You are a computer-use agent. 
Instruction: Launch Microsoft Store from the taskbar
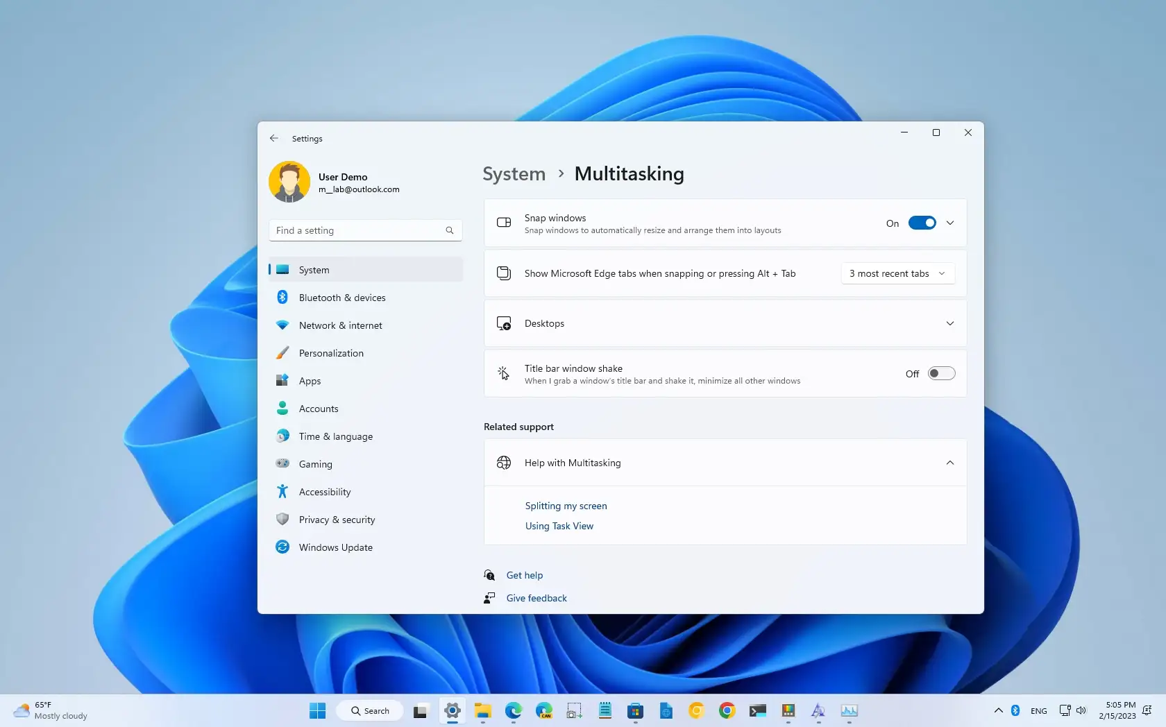[635, 710]
